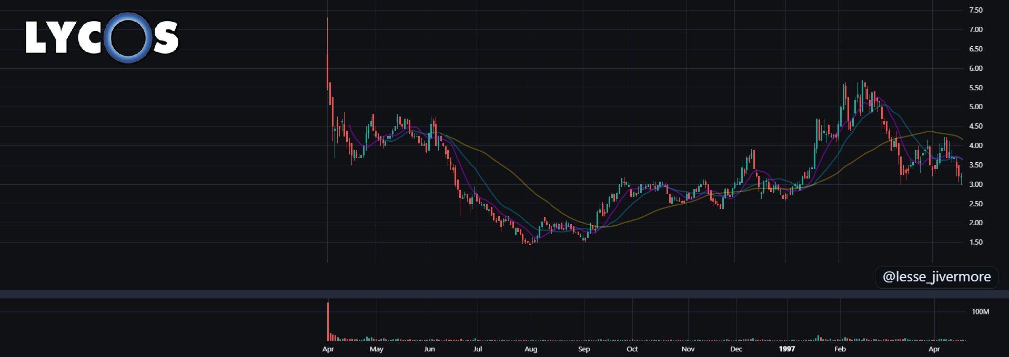This screenshot has height=357, width=1009.
Task: Click the Jun date label
Action: (429, 349)
